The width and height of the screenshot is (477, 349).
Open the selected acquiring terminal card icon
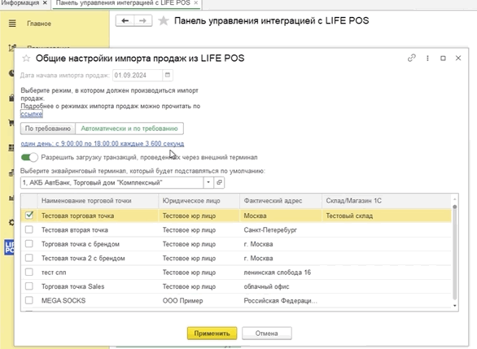coord(219,182)
